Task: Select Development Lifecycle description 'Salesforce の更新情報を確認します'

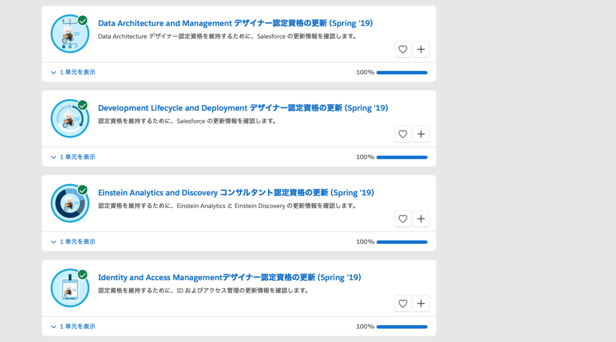Action: click(x=227, y=121)
